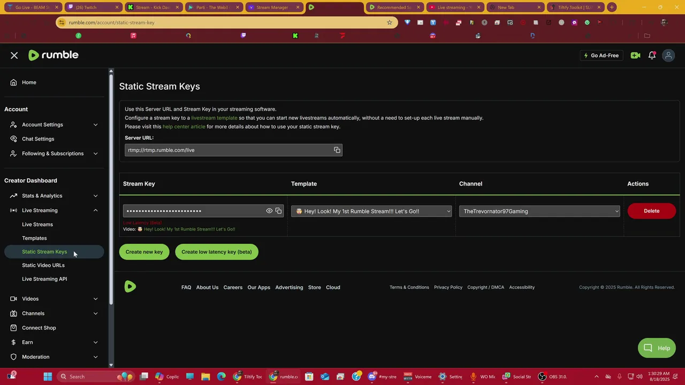Click Create new key button
This screenshot has height=385, width=685.
[x=144, y=252]
